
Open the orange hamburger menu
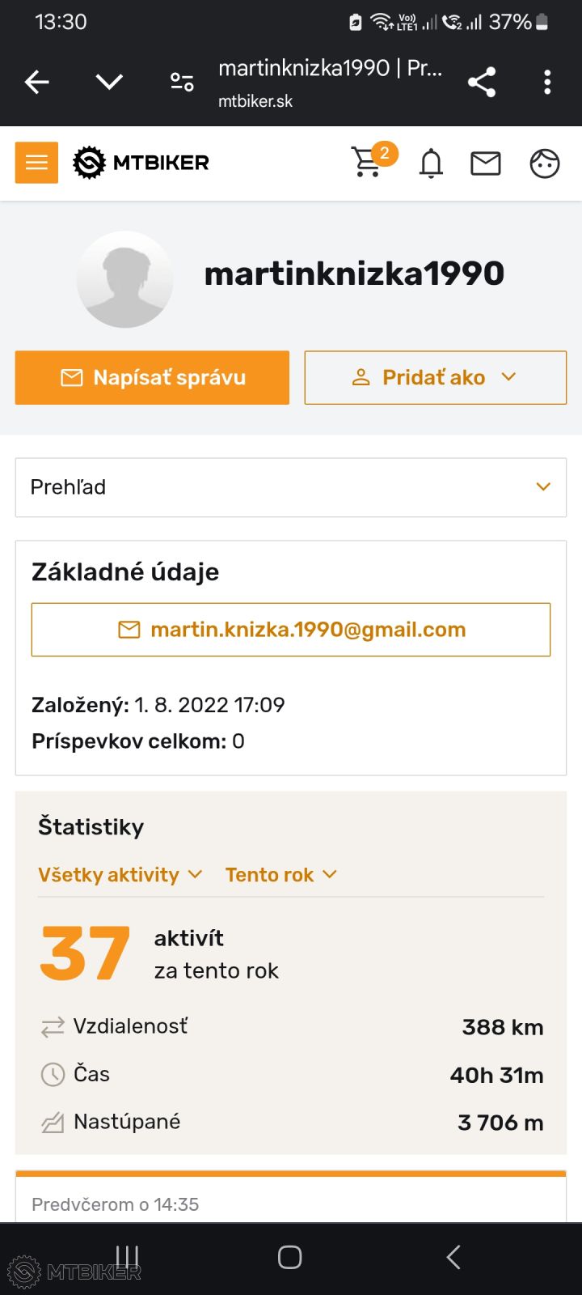36,163
